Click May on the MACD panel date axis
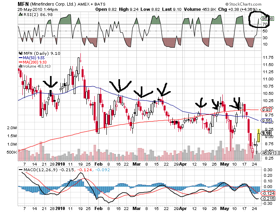280x212 pixels. [x=225, y=208]
